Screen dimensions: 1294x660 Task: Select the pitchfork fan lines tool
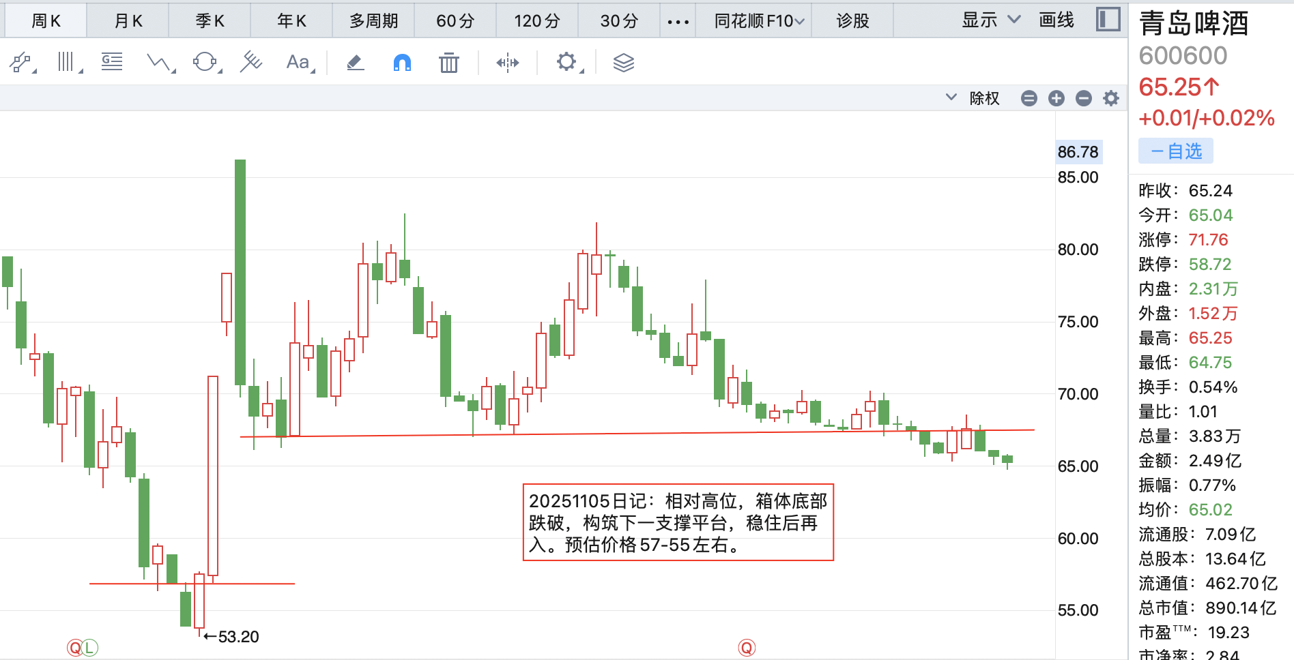pyautogui.click(x=251, y=63)
